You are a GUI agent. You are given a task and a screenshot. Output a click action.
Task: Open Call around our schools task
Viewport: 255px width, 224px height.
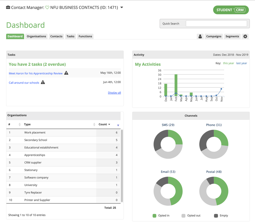24,83
